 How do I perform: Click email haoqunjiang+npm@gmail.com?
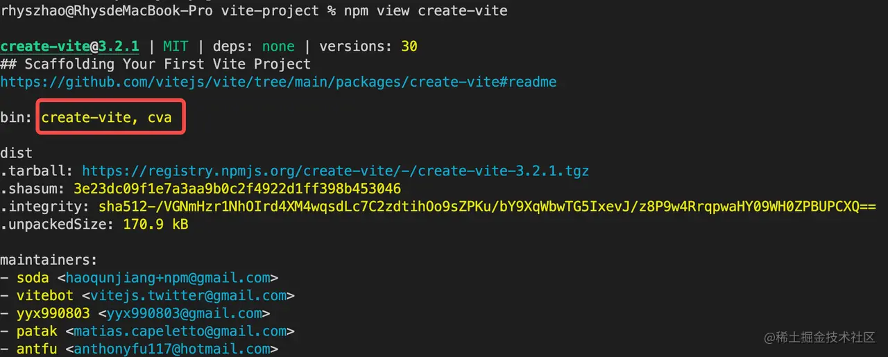click(x=168, y=278)
